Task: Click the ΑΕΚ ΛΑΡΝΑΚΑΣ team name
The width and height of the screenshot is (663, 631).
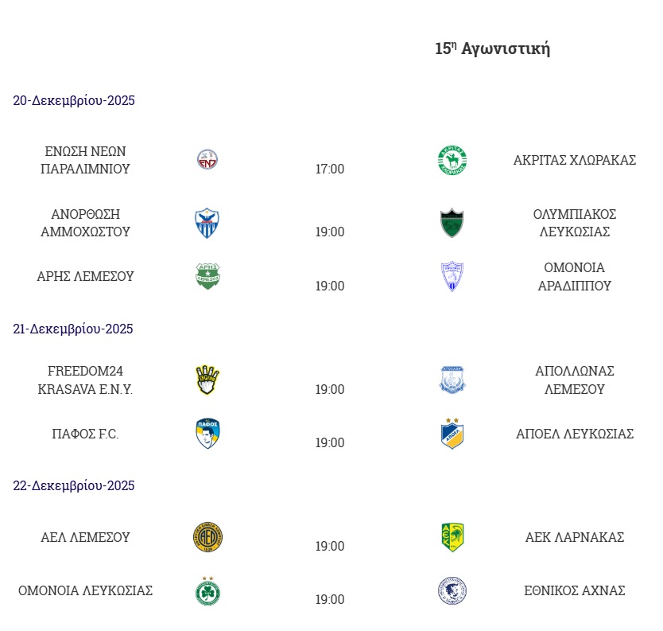Action: (x=575, y=537)
